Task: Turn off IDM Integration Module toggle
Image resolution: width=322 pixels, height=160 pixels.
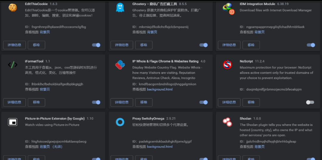Action: point(311,45)
